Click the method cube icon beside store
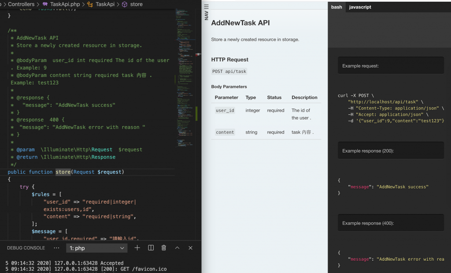This screenshot has height=273, width=451. [x=125, y=4]
